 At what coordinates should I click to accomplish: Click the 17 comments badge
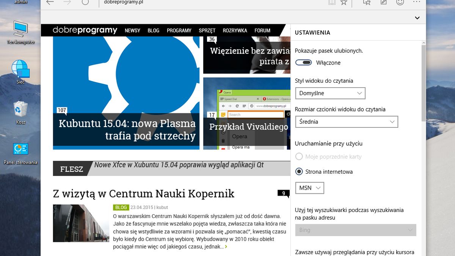[212, 115]
